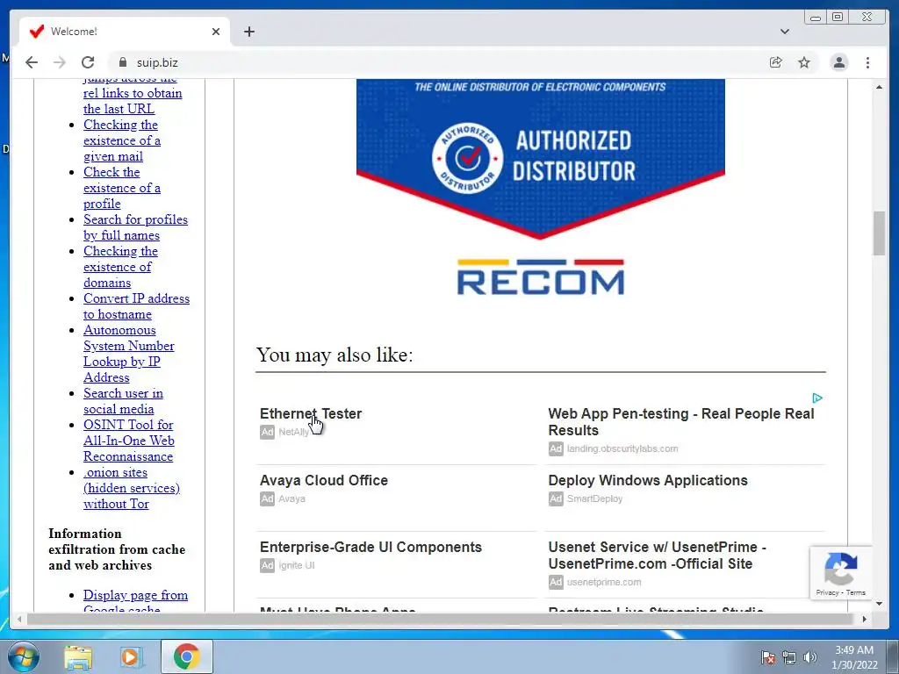Open 'Search user in social media' link
The height and width of the screenshot is (674, 899).
click(x=123, y=401)
